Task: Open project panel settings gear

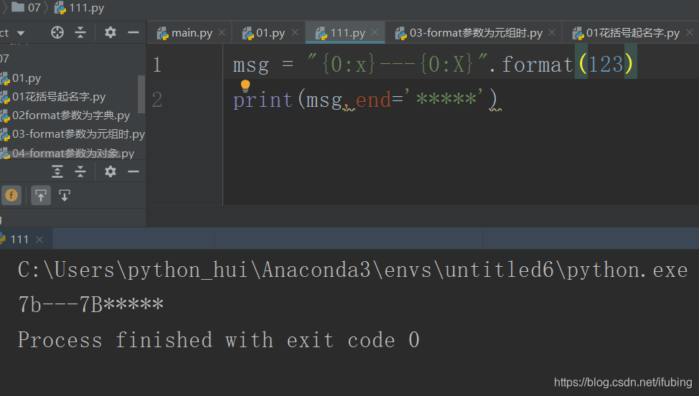Action: (x=110, y=32)
